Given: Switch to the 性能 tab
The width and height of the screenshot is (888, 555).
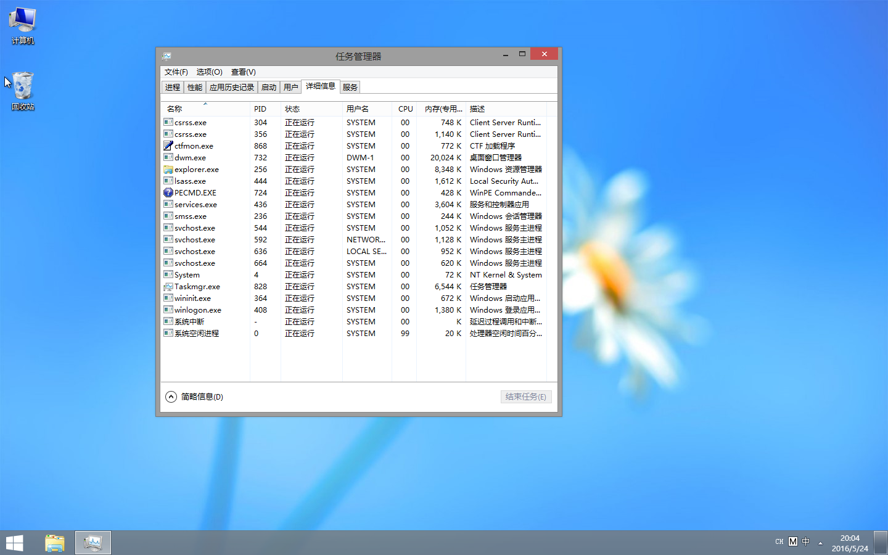Looking at the screenshot, I should (x=195, y=88).
